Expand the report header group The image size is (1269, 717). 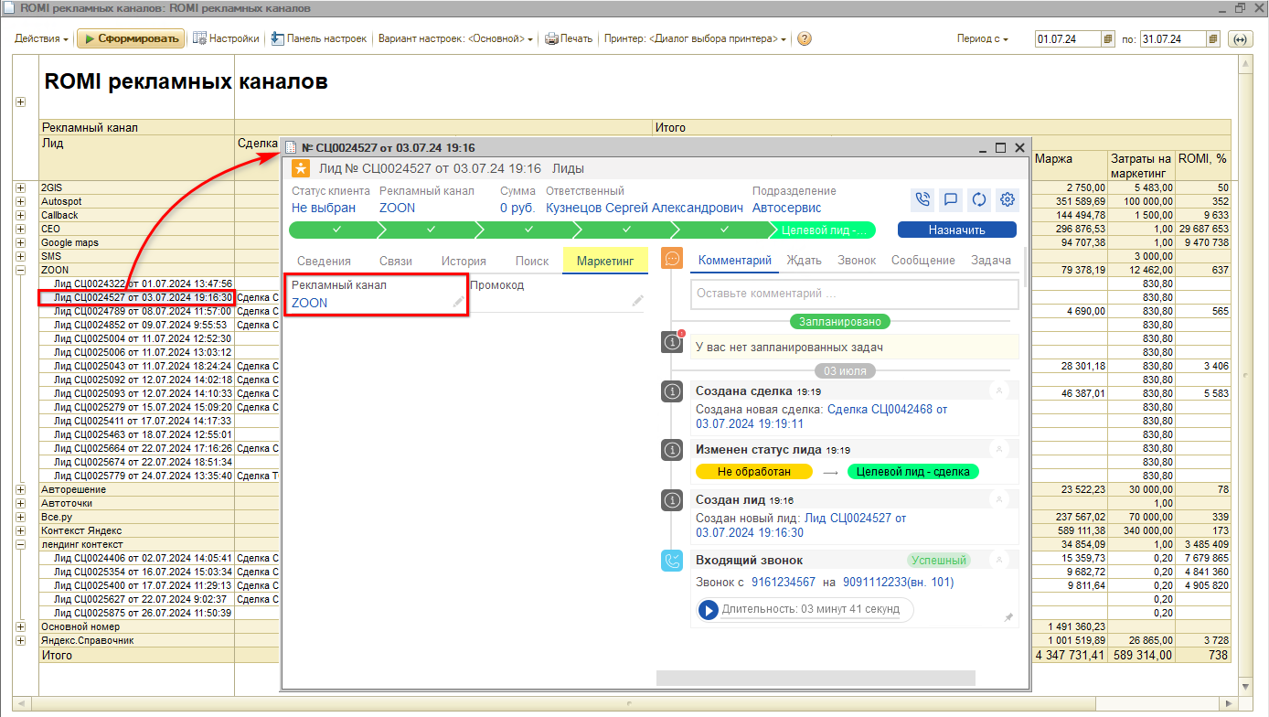pyautogui.click(x=20, y=102)
